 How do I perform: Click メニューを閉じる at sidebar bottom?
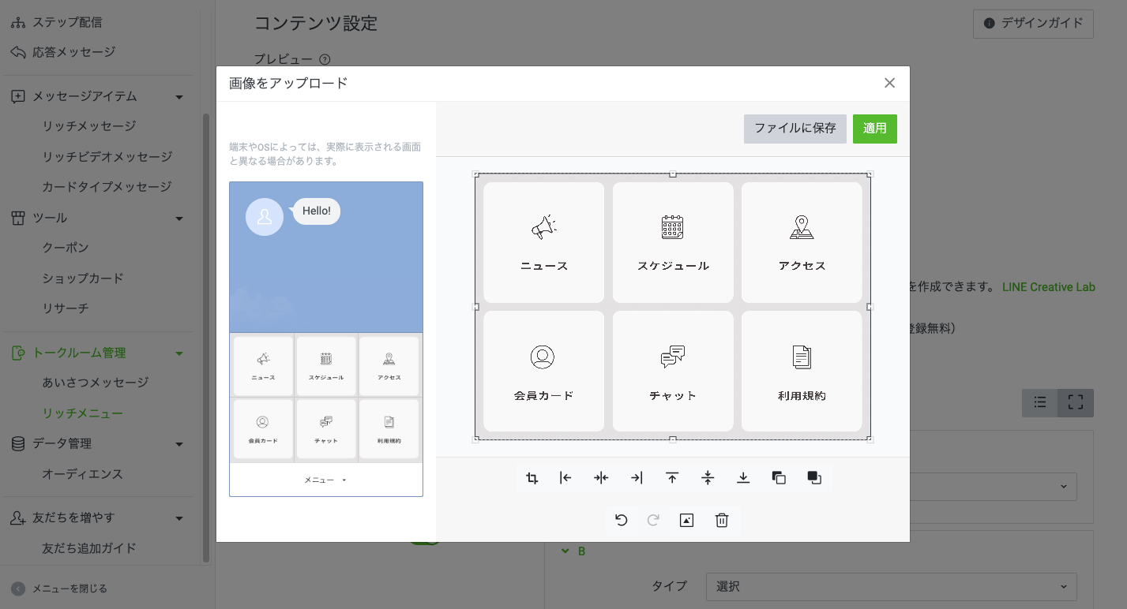tap(60, 588)
